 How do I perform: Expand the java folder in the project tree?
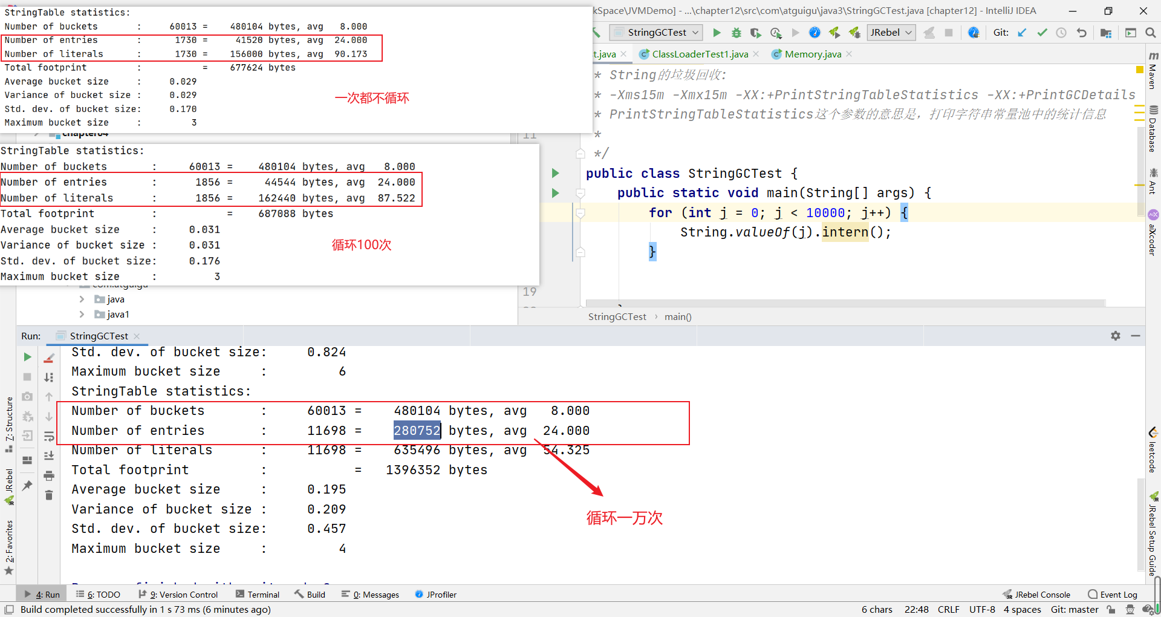pyautogui.click(x=82, y=299)
